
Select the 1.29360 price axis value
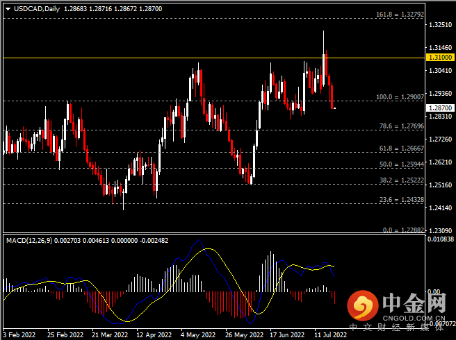(441, 93)
